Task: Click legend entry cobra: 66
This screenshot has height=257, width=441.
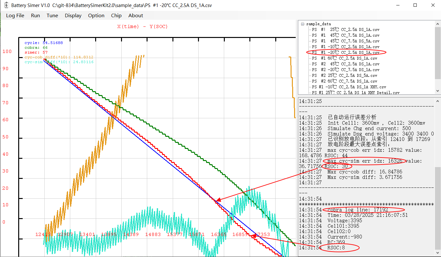Action: [36, 48]
